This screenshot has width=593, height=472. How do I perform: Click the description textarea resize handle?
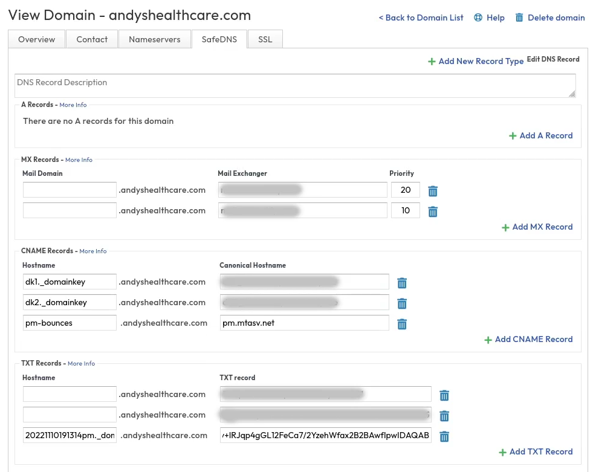tap(572, 94)
